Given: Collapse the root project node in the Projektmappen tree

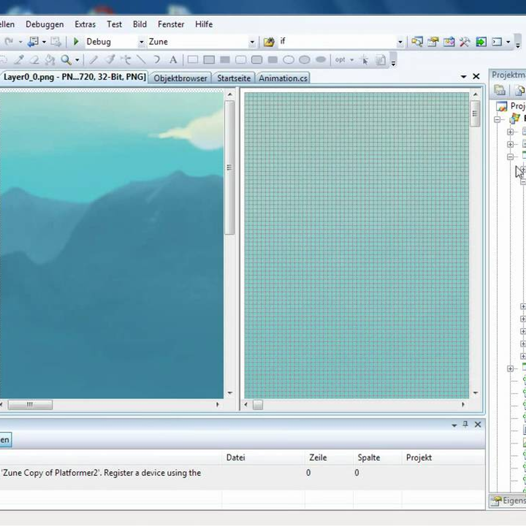Looking at the screenshot, I should [497, 119].
